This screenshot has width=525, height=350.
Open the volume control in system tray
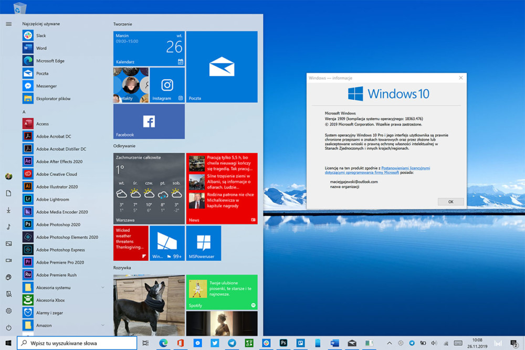(x=434, y=343)
